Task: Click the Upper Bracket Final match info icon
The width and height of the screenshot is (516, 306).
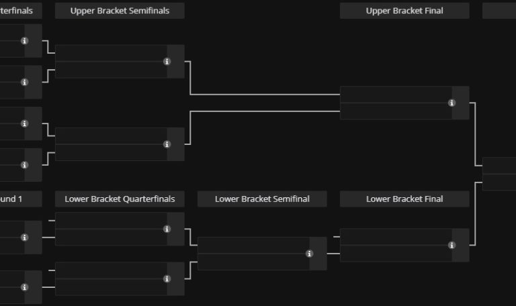Action: 451,103
